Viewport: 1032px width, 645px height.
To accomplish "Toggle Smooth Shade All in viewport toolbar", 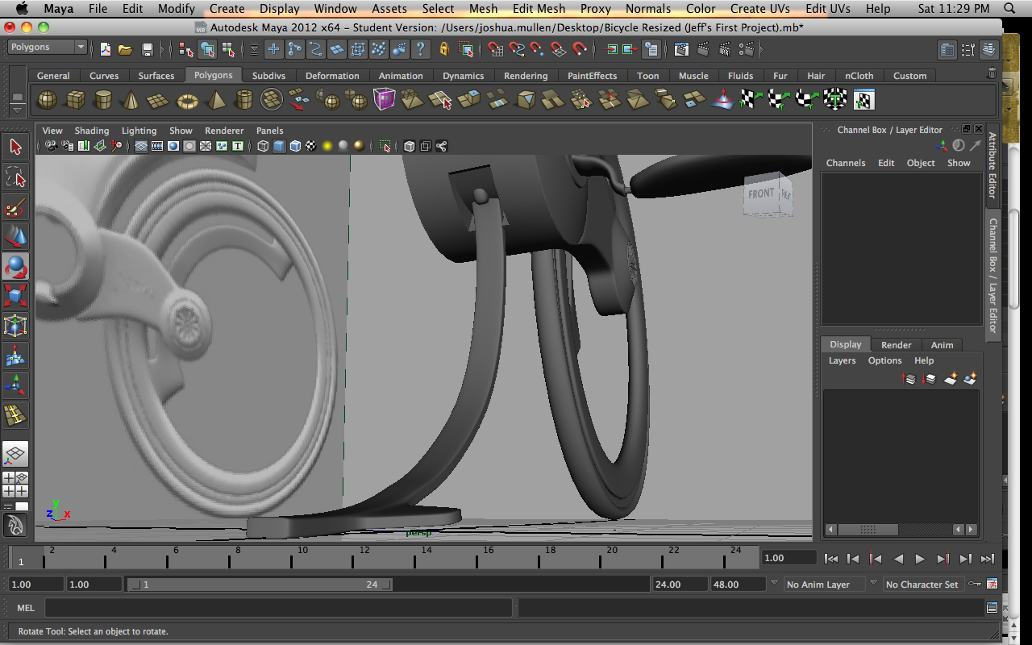I will click(x=278, y=146).
